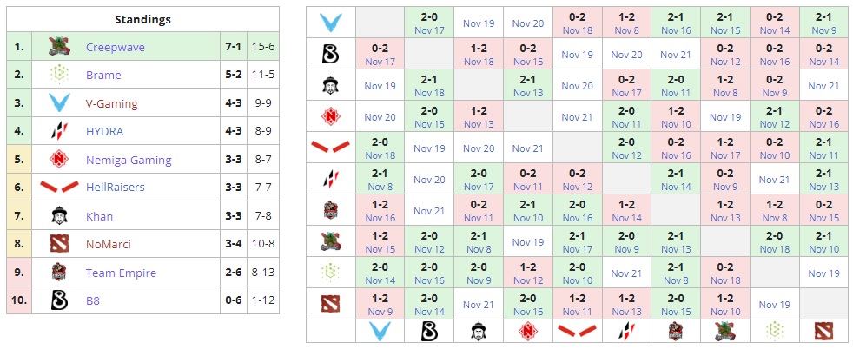Open the HellRaisers team name link
The image size is (853, 349).
click(x=116, y=188)
